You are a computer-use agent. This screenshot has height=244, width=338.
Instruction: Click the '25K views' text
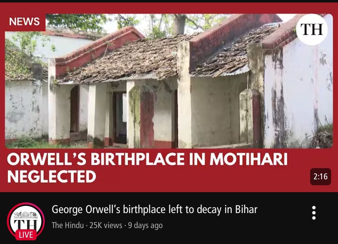point(106,225)
